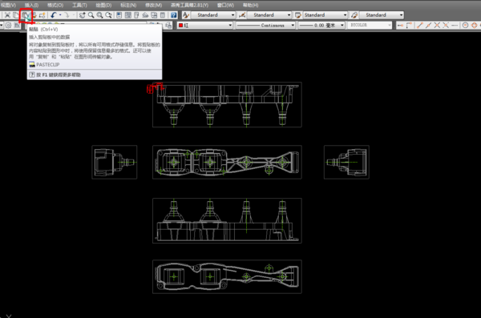
Task: Click the Paste clipboard icon
Action: coord(25,15)
